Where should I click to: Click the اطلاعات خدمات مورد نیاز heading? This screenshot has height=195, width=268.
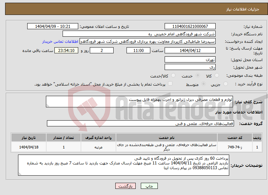tap(239, 112)
